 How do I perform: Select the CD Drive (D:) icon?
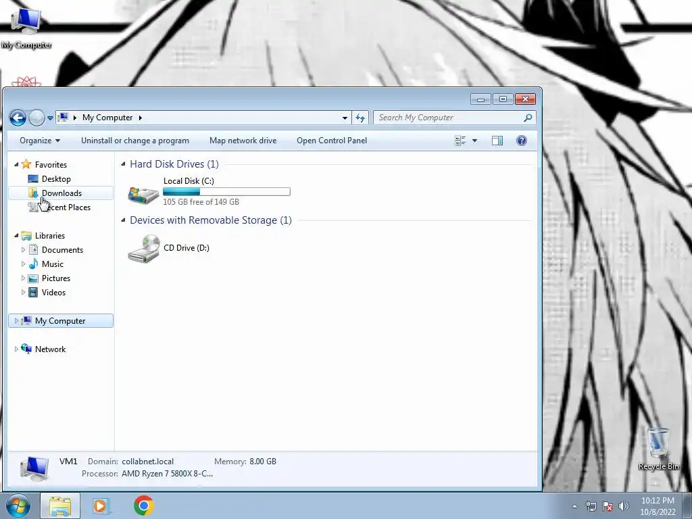[x=144, y=249]
